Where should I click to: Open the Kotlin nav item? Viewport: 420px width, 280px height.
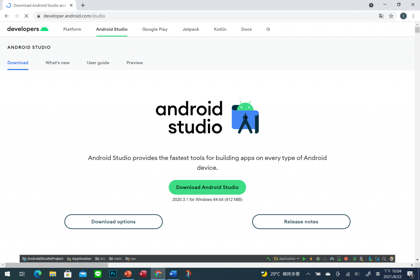click(220, 29)
